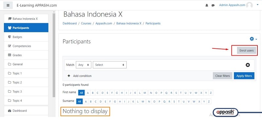Open the messages chat bubble icon
Screen dimensions: 262x121
213,5
